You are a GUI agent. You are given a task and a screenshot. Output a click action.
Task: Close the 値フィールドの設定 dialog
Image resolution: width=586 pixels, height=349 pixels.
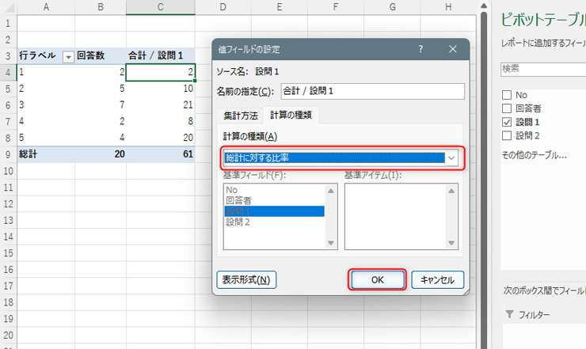453,49
